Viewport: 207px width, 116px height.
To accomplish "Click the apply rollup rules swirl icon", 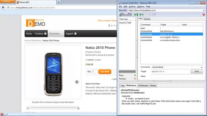I will point(155,15).
